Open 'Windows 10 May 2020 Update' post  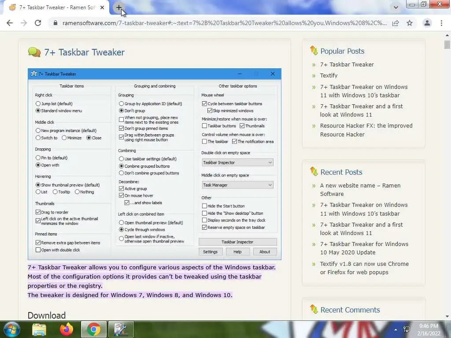(364, 248)
